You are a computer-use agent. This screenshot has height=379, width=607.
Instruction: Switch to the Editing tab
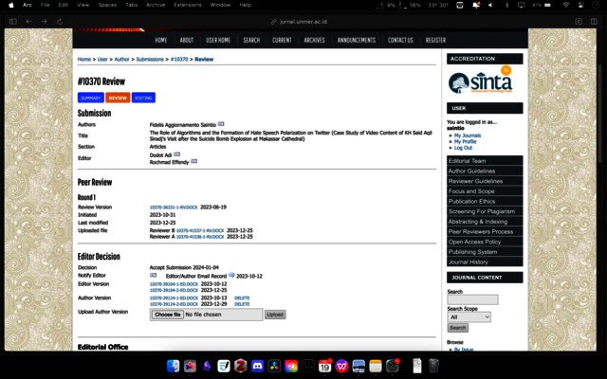(x=143, y=98)
